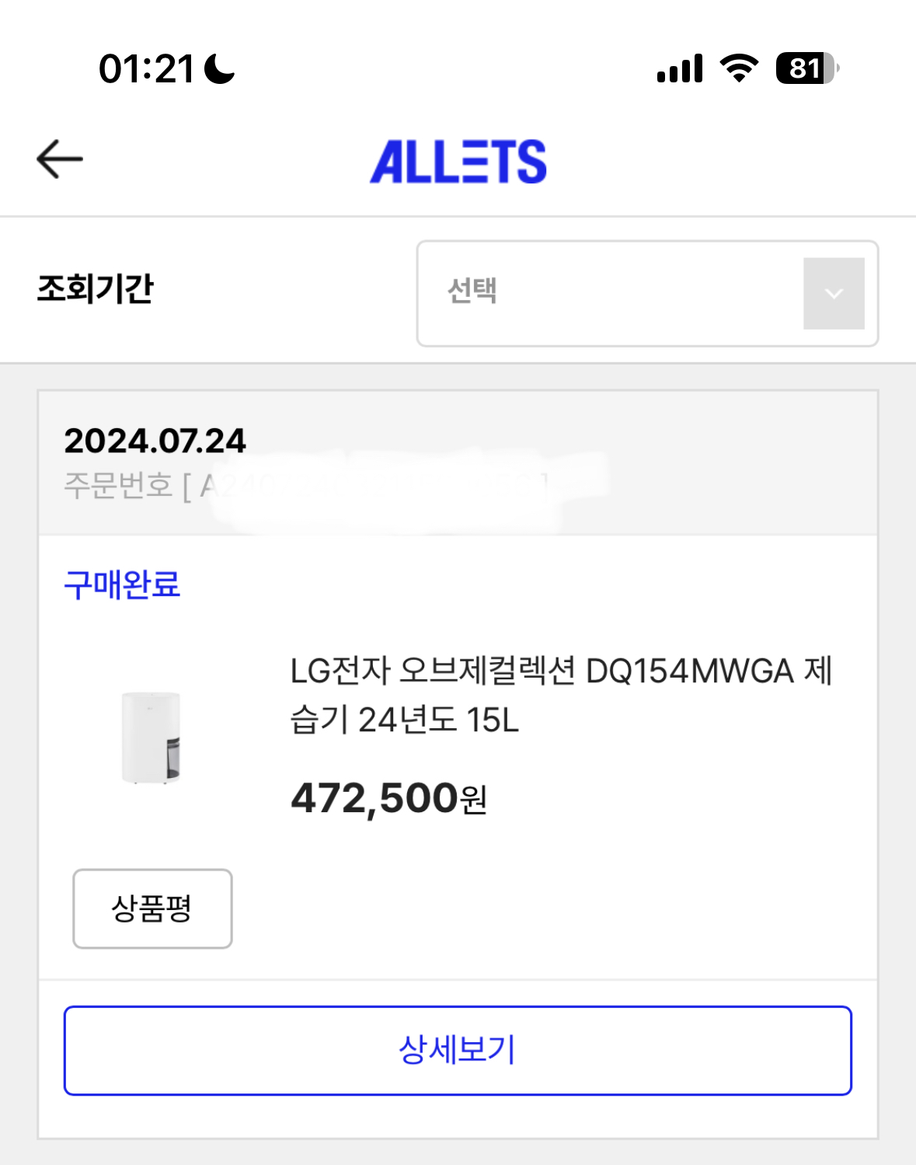Click the 조회기간 label
The height and width of the screenshot is (1165, 916).
point(96,289)
